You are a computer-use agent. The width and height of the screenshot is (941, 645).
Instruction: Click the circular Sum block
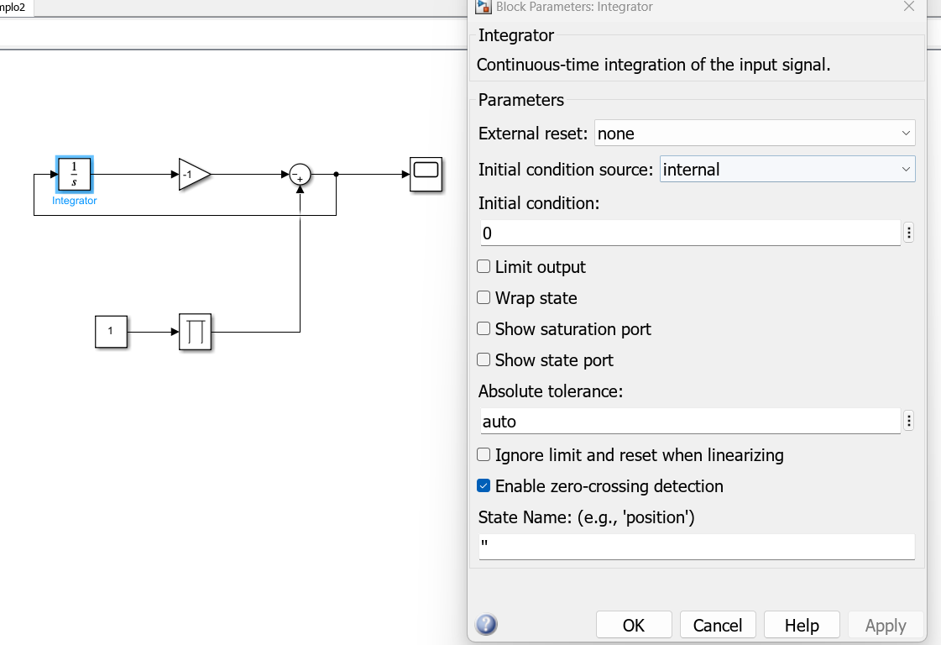[x=299, y=175]
